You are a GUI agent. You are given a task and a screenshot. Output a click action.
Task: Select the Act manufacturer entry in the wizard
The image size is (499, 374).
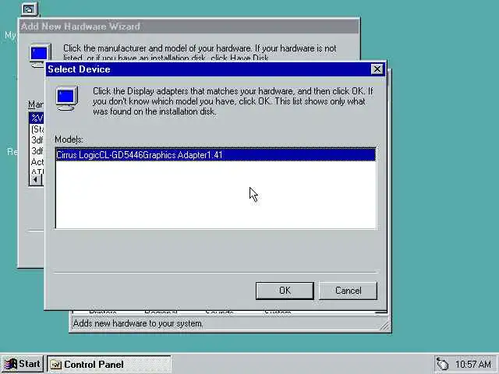click(x=37, y=162)
